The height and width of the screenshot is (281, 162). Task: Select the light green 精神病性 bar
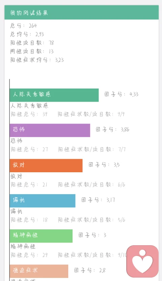(41, 236)
